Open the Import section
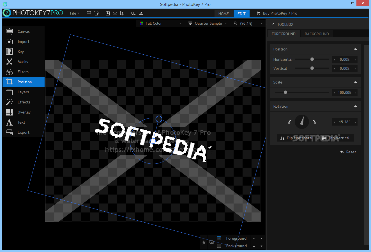Image resolution: width=371 pixels, height=252 pixels. [x=24, y=41]
